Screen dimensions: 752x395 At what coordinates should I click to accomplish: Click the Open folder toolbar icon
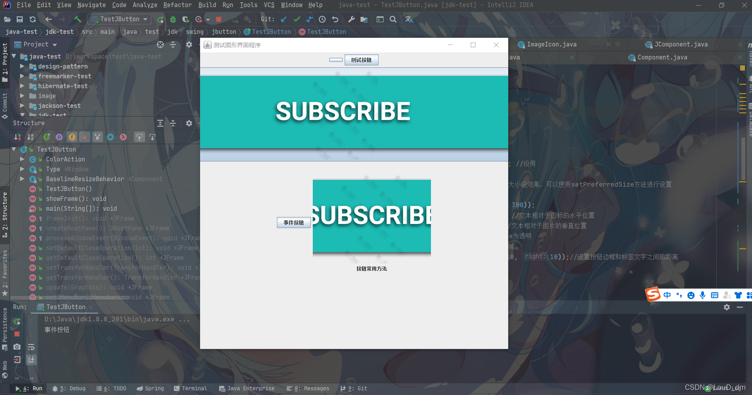7,19
